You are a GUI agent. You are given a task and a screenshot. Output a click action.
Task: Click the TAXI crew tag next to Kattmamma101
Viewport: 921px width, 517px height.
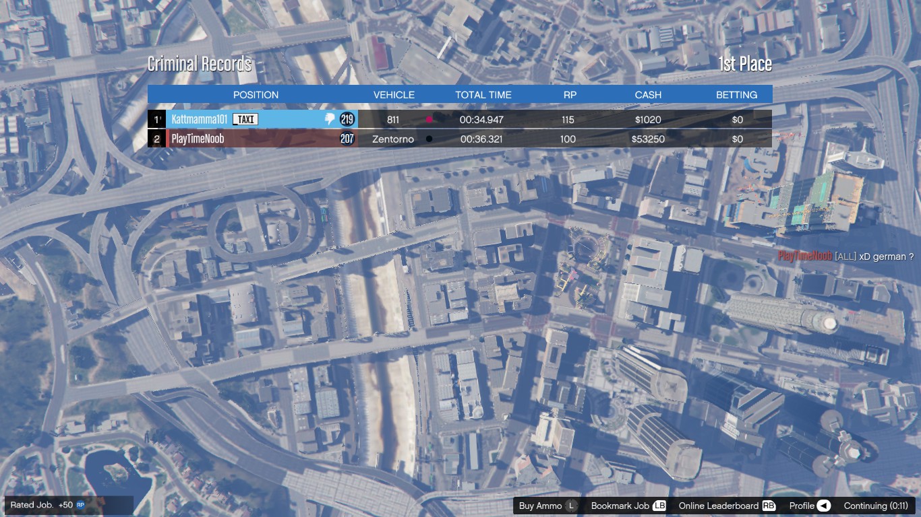245,119
